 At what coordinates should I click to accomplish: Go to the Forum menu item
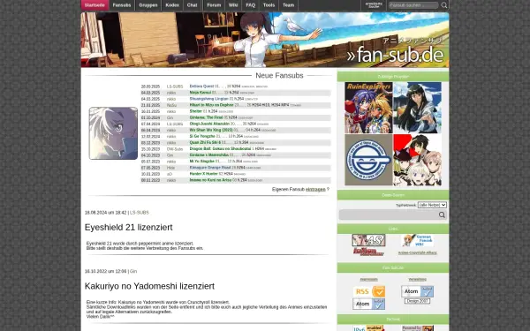pyautogui.click(x=214, y=5)
